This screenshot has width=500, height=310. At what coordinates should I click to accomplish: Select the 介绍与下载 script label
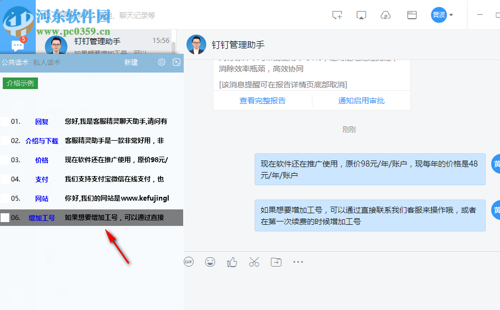pos(42,141)
